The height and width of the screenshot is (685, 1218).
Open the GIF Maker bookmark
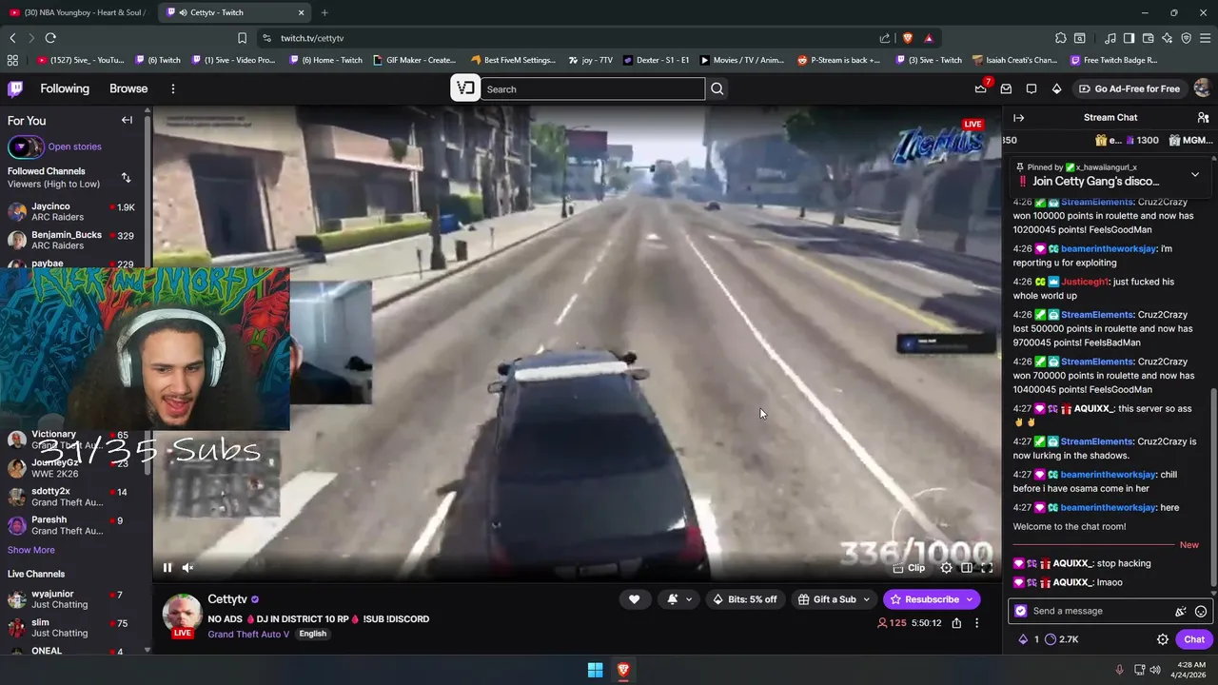pyautogui.click(x=414, y=60)
